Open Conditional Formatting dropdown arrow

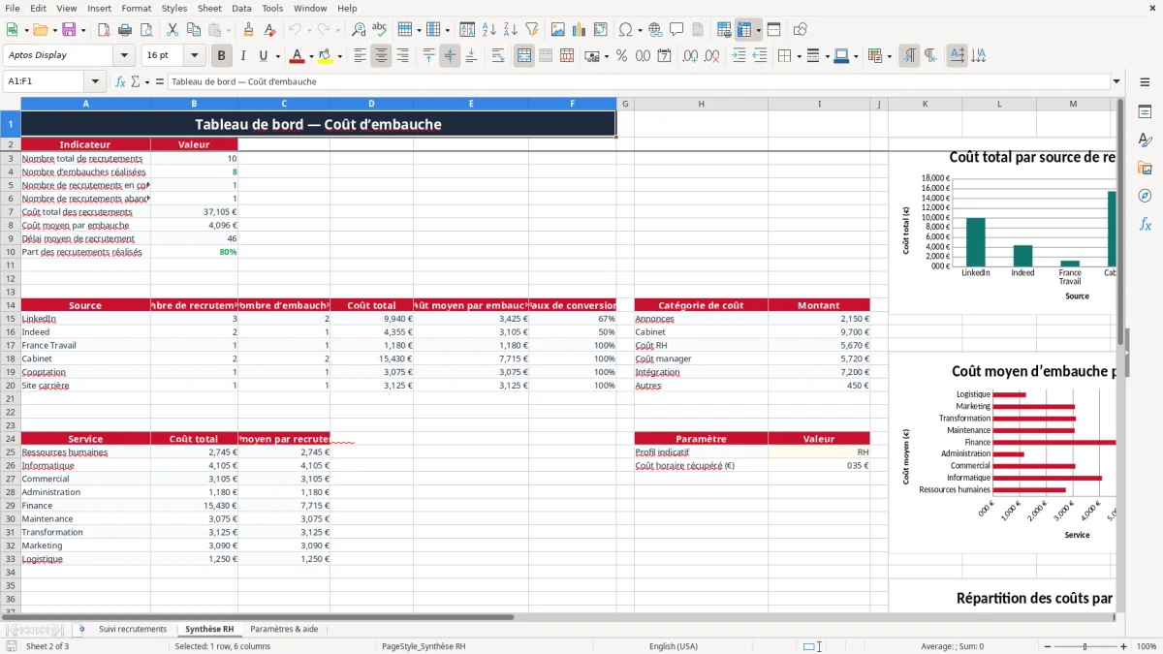890,56
